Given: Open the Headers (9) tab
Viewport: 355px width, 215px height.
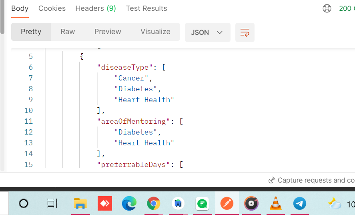Looking at the screenshot, I should click(96, 8).
